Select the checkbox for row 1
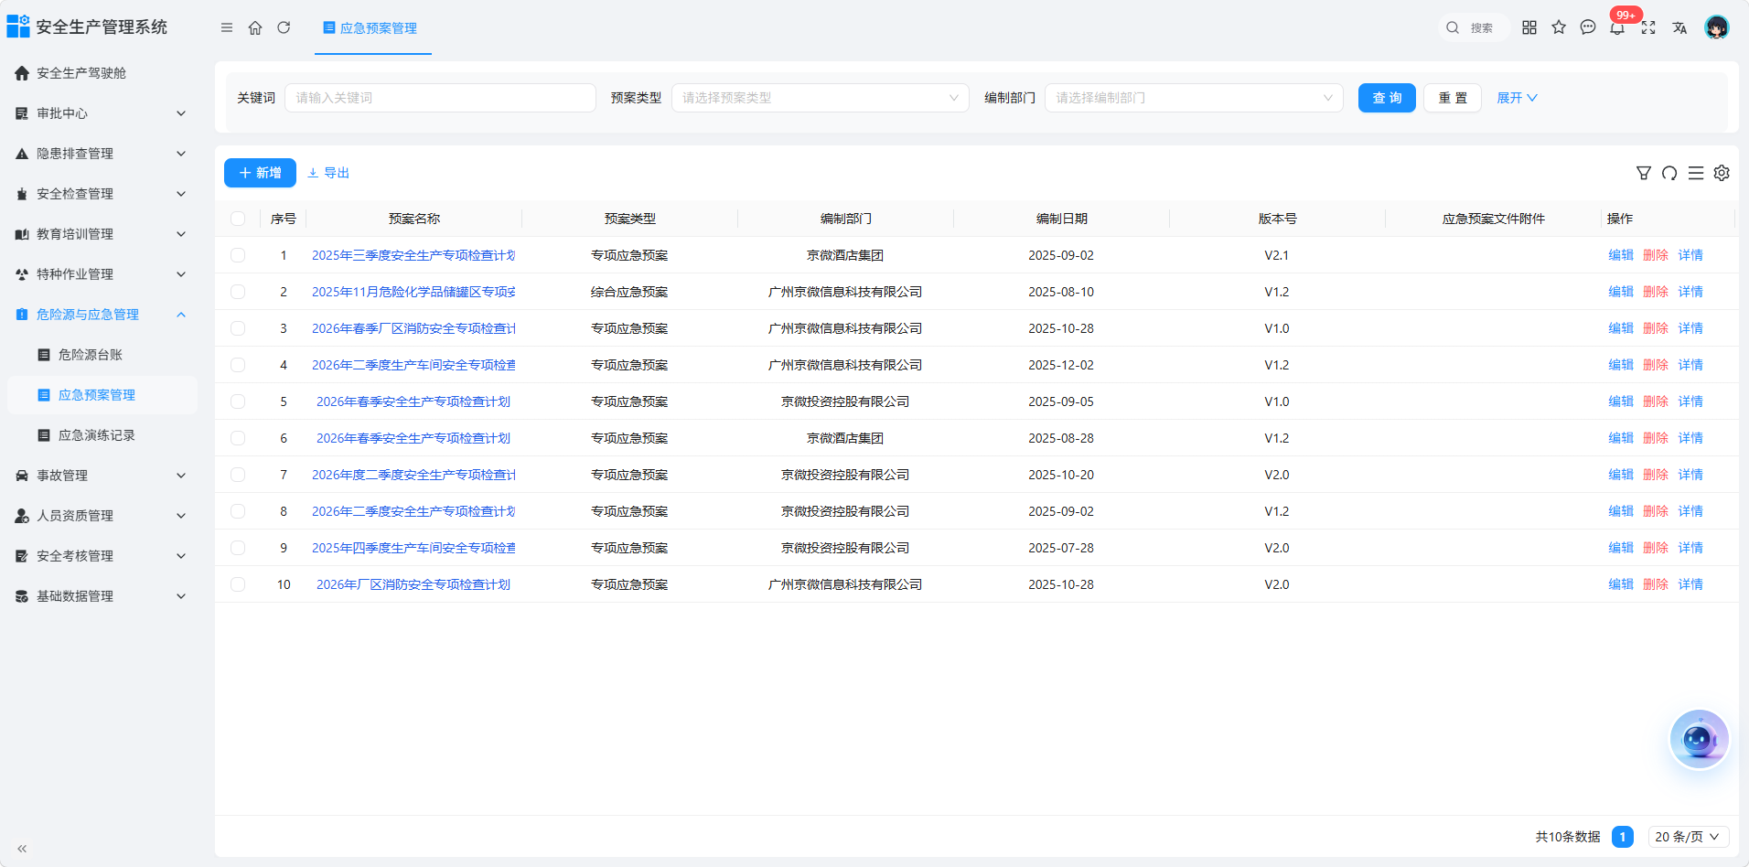The width and height of the screenshot is (1749, 867). click(238, 255)
